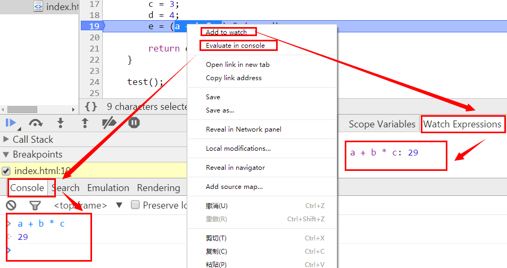Choose Add to watch menu entry

point(226,32)
